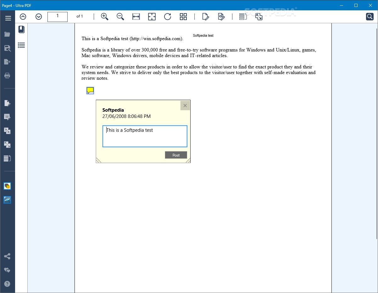Click Save As icon in sidebar
The width and height of the screenshot is (378, 293).
point(7,48)
